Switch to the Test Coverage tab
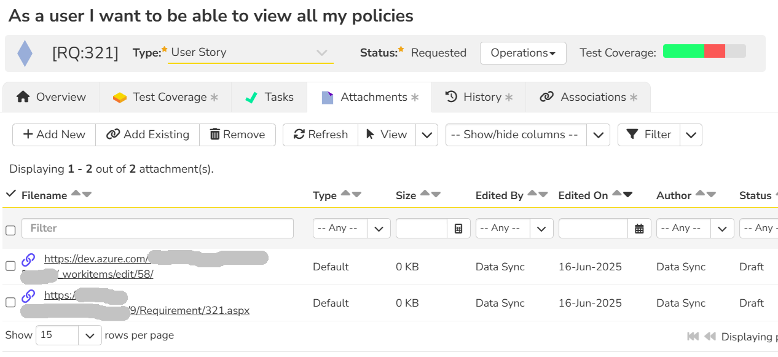Screen dimensions: 778x357 tap(165, 97)
